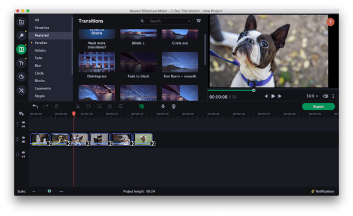Select the All transitions category
This screenshot has height=216, width=353.
[36, 20]
